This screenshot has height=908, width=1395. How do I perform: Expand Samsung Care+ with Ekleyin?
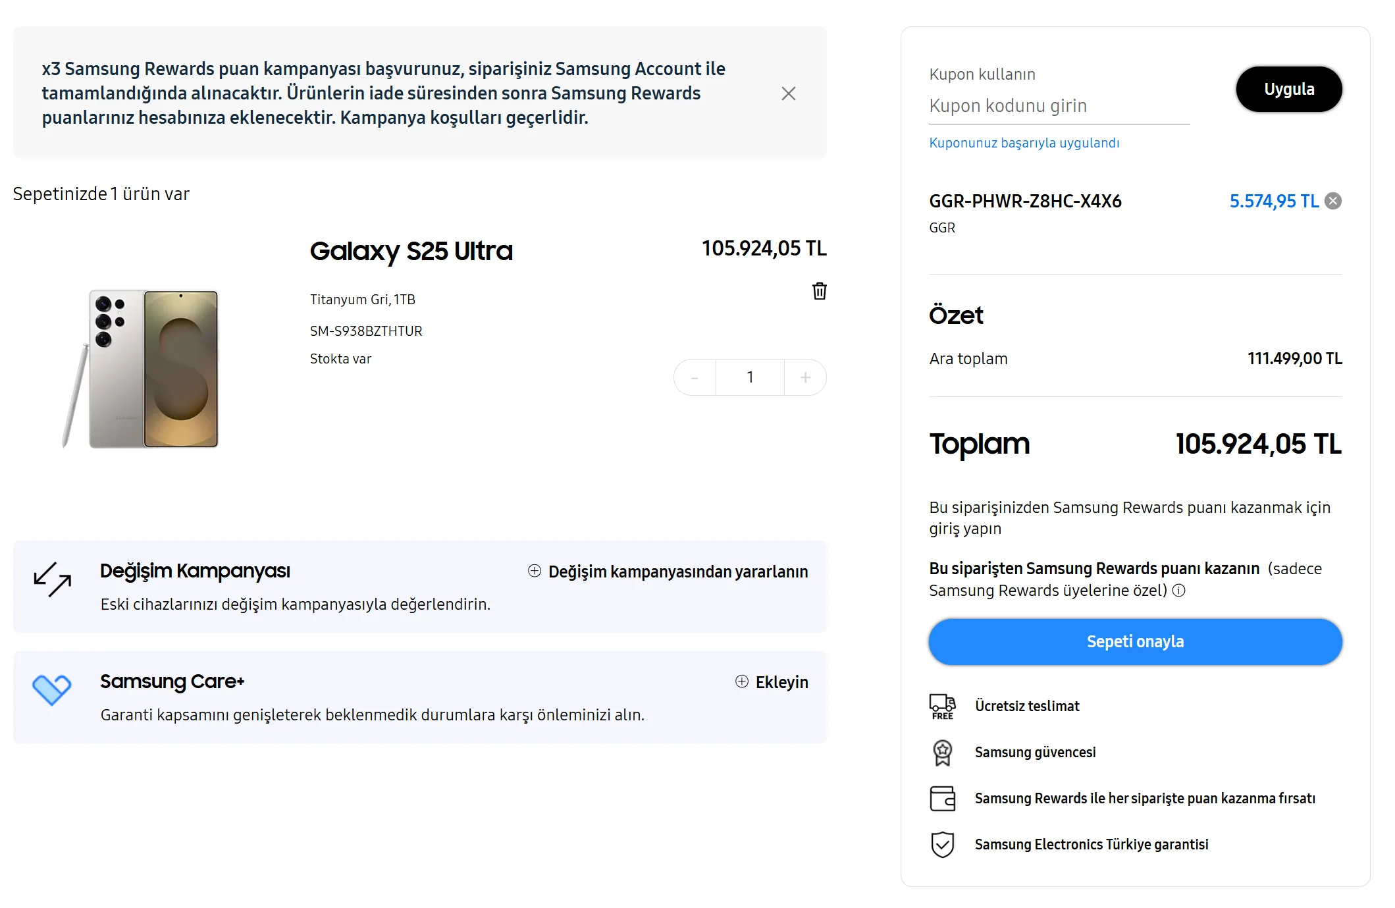(772, 682)
